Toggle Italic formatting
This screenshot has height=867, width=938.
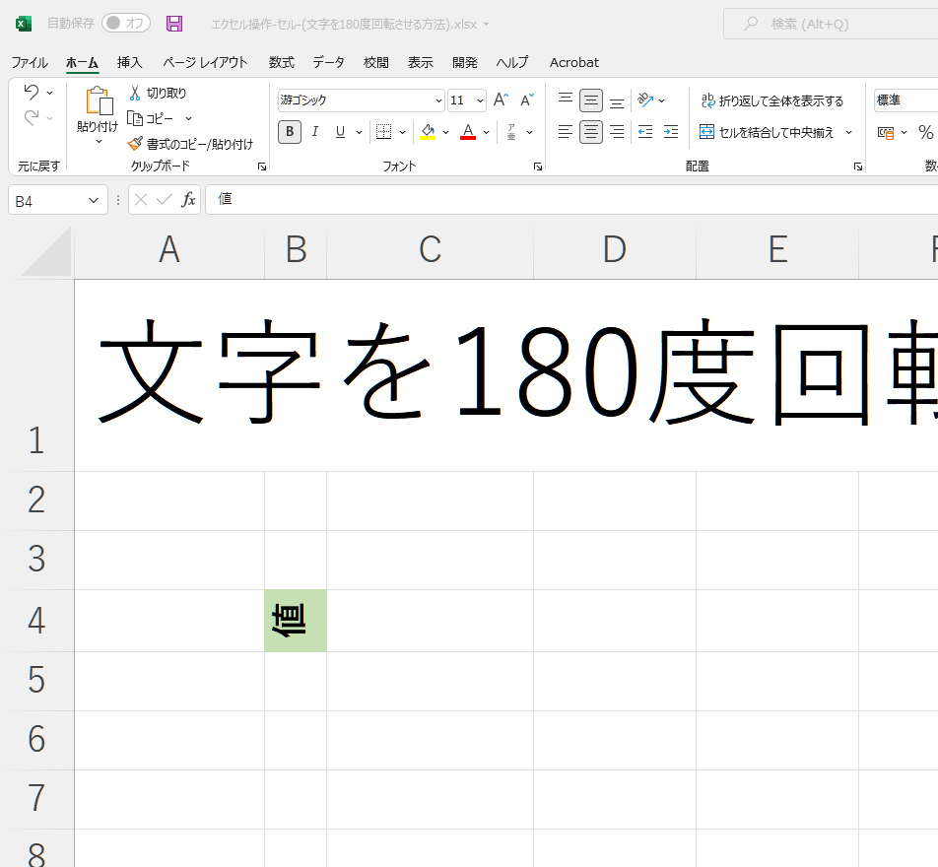click(x=315, y=132)
